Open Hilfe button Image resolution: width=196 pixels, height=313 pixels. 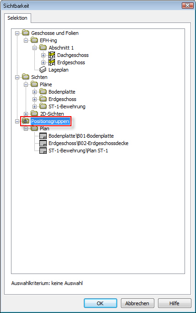coord(174,303)
